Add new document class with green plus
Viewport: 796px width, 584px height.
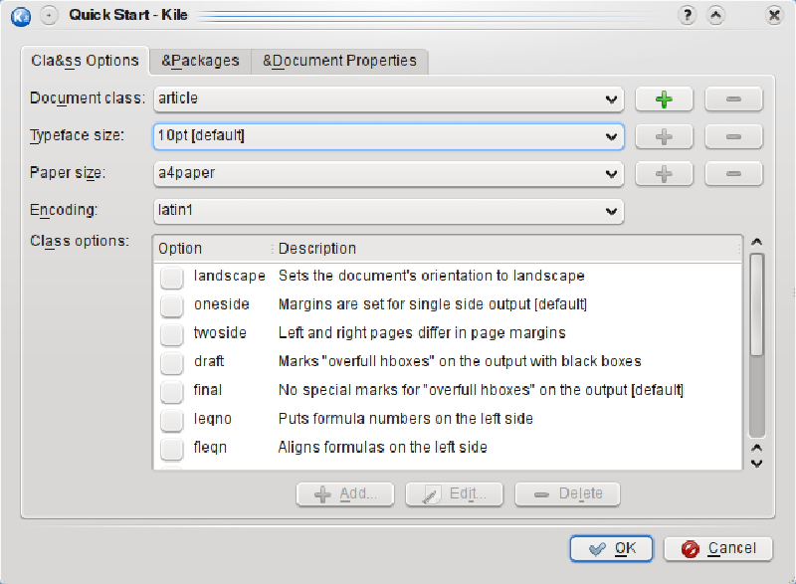click(664, 98)
